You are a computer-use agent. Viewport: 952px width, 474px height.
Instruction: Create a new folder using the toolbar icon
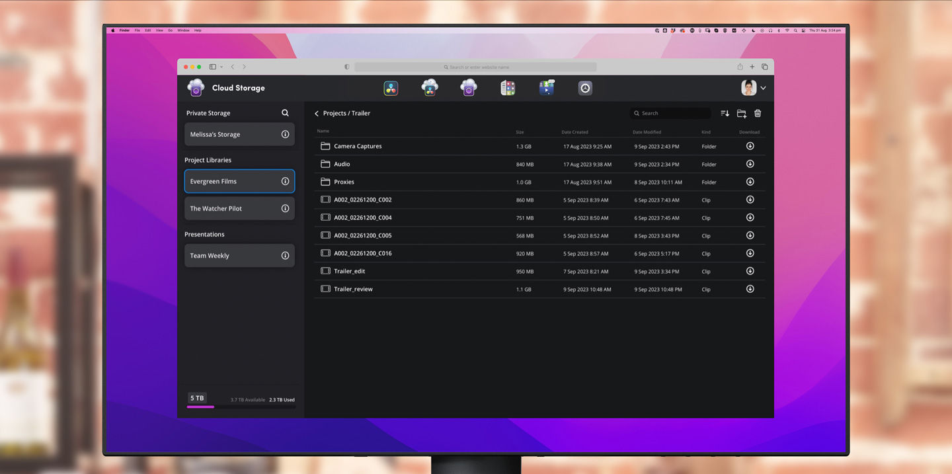click(741, 113)
